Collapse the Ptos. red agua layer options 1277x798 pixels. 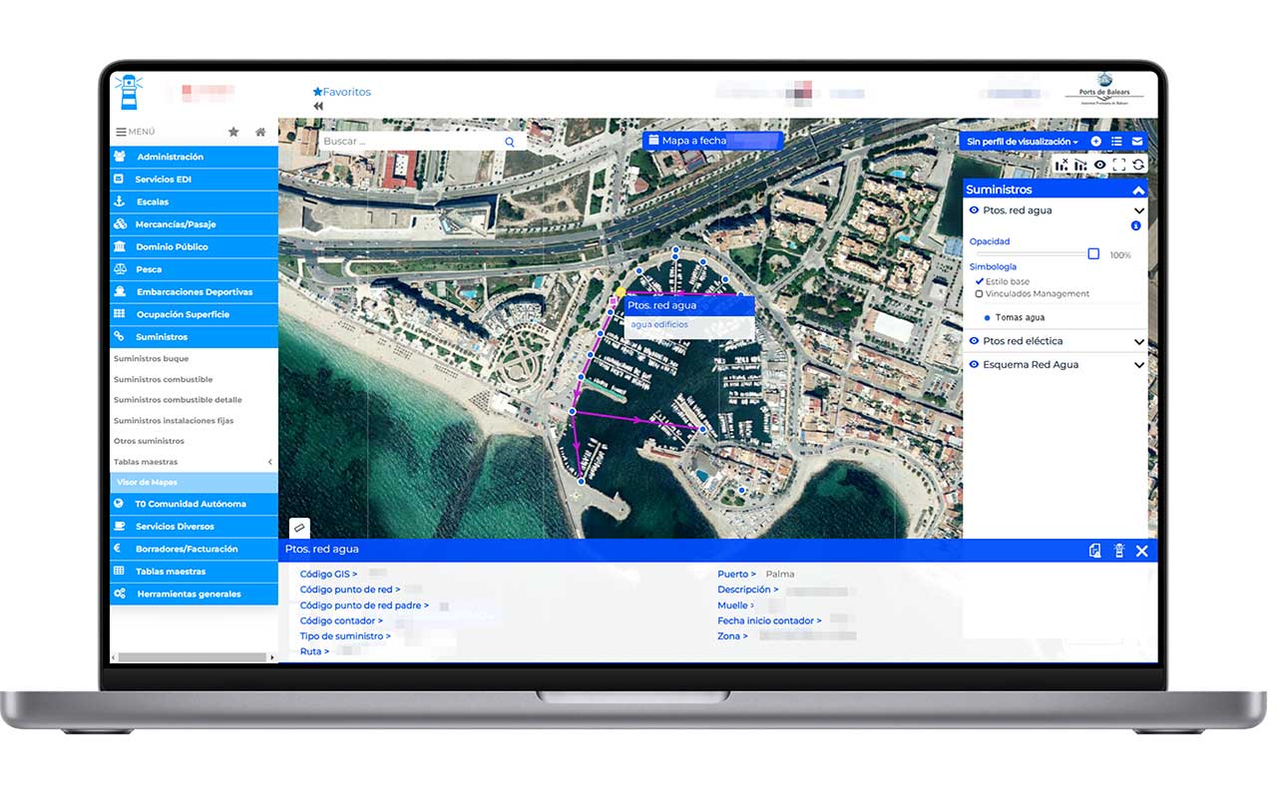[x=1139, y=211]
